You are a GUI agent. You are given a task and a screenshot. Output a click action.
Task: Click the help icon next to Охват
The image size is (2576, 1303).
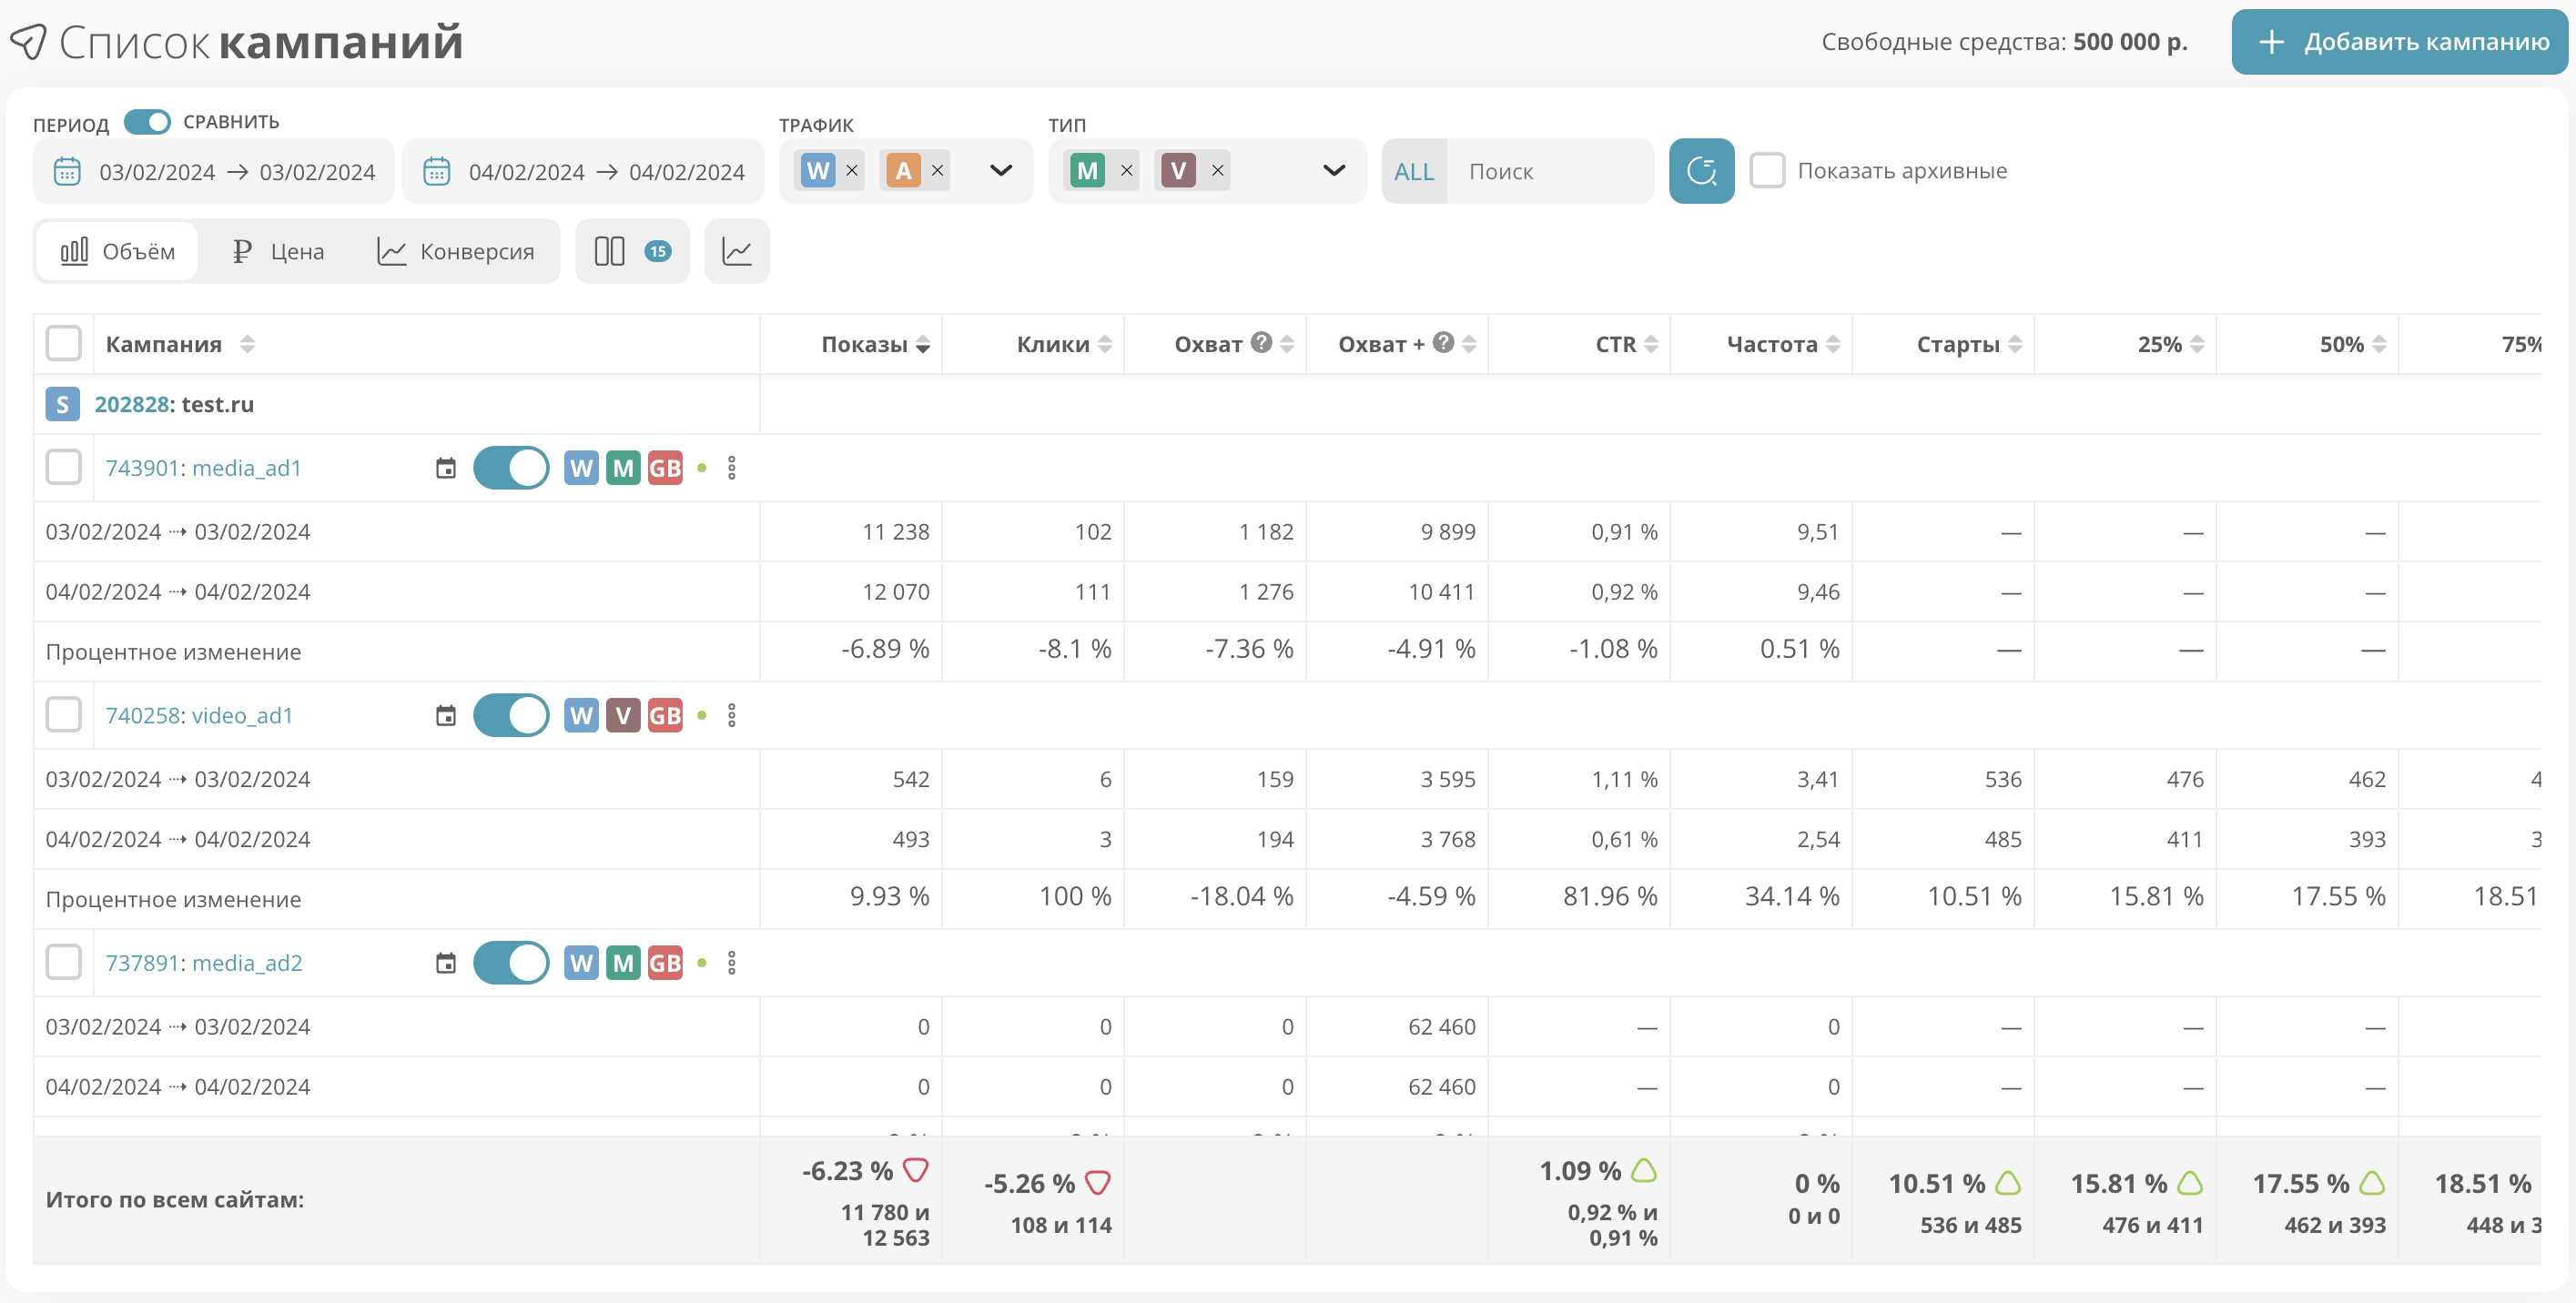pyautogui.click(x=1262, y=343)
